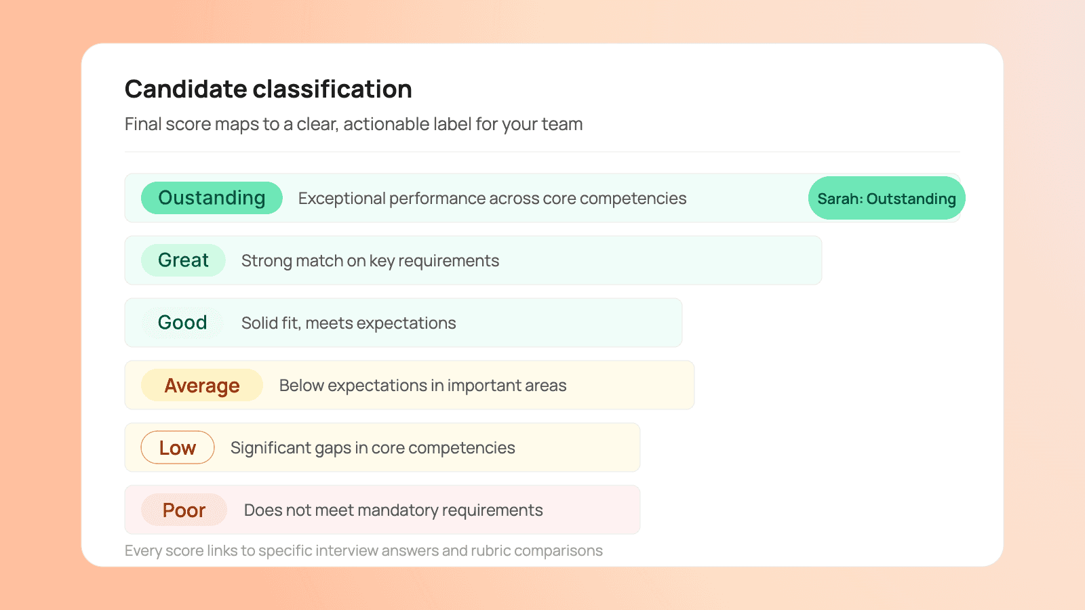Click Strong match on key requirements text
Image resolution: width=1085 pixels, height=610 pixels.
(370, 261)
